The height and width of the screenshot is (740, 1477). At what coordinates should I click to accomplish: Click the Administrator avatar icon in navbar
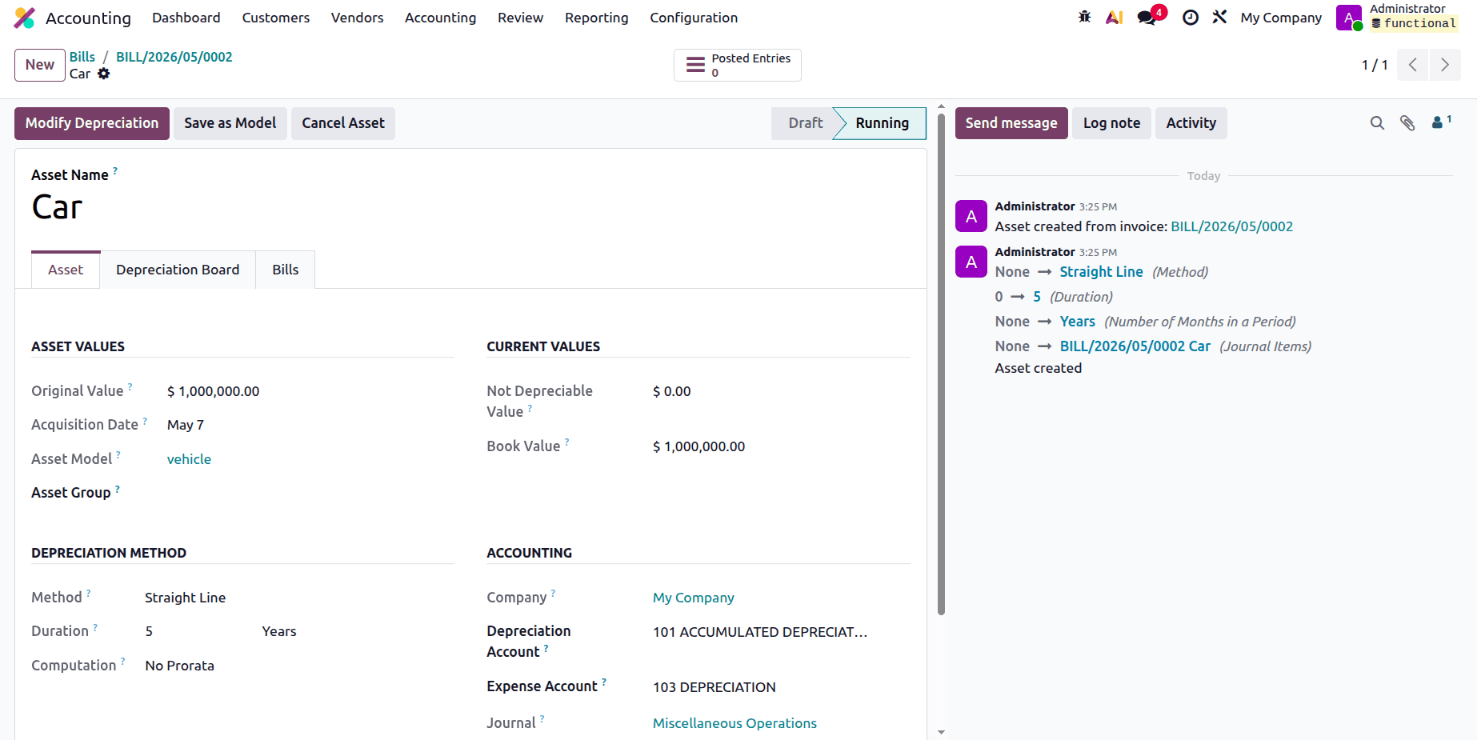[x=1349, y=18]
